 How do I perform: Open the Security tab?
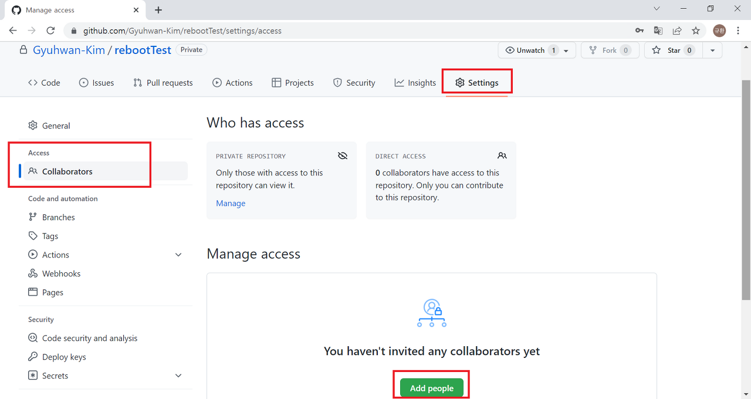(x=354, y=83)
